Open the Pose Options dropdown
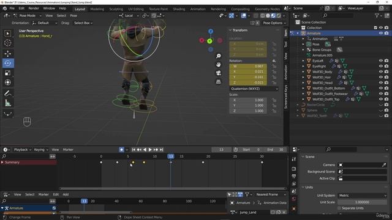 pyautogui.click(x=274, y=23)
